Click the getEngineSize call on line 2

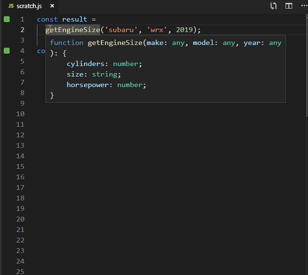coord(73,30)
